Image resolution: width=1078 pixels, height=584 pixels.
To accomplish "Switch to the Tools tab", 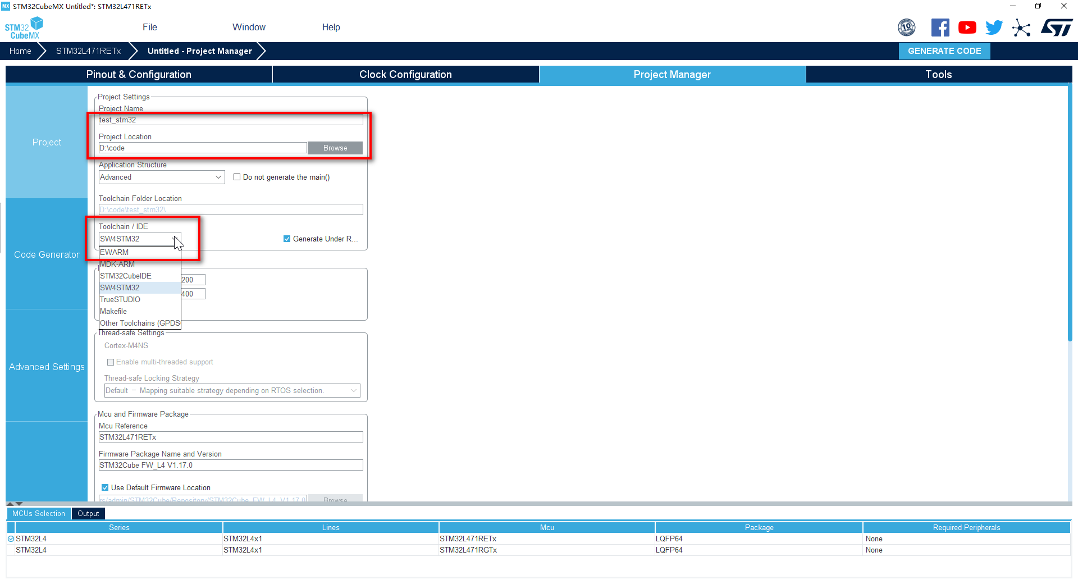I will (939, 74).
